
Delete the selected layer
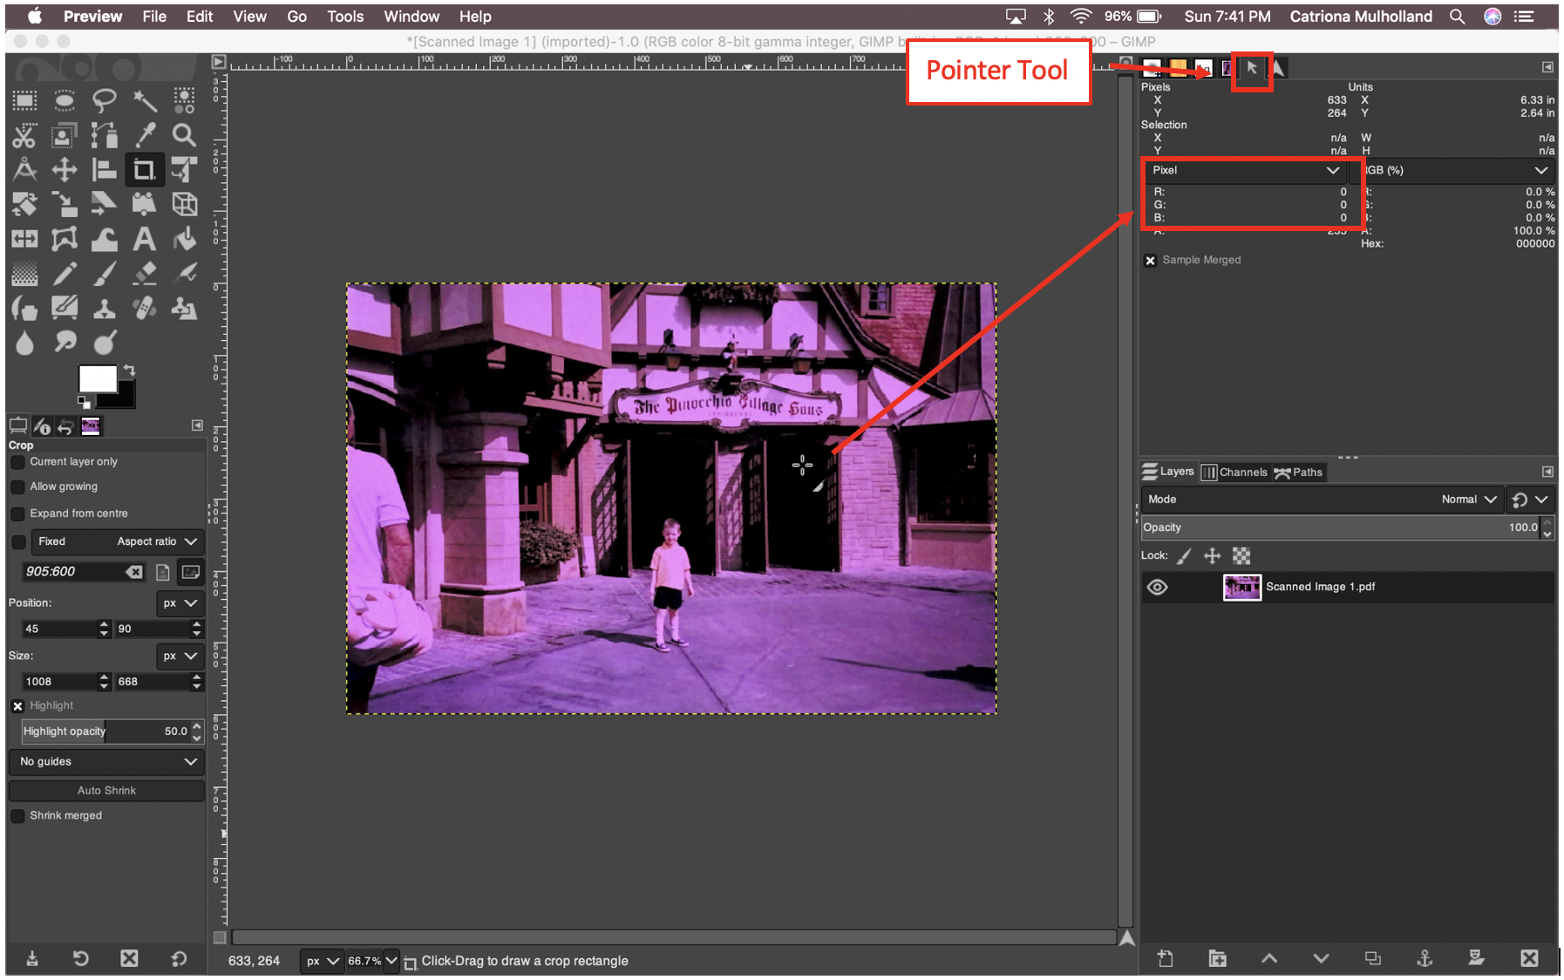[x=1529, y=958]
